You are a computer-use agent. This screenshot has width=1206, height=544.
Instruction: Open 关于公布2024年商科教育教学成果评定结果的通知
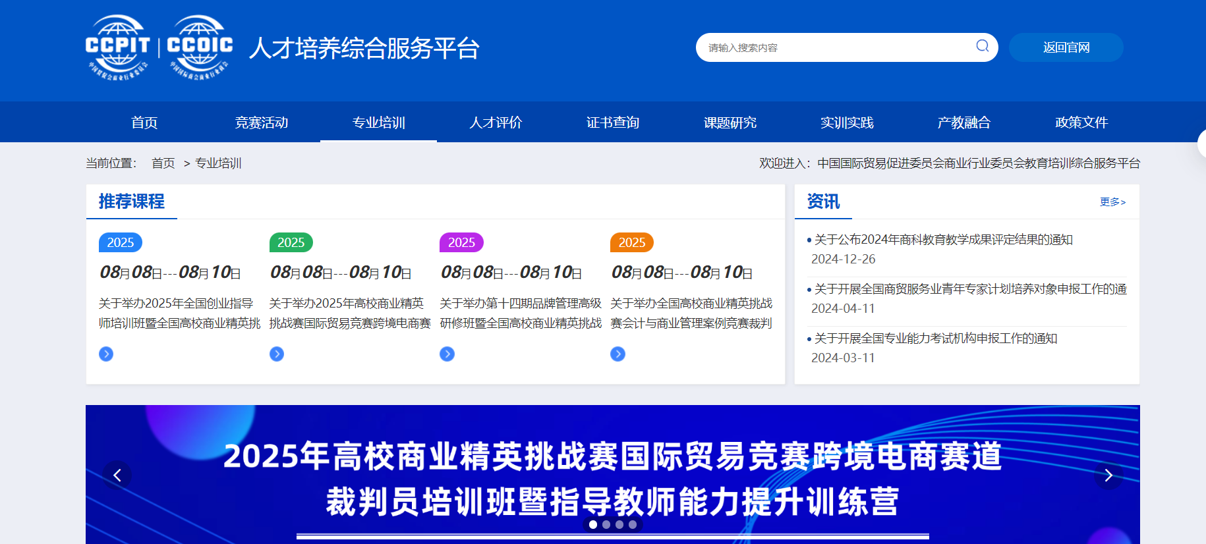(x=944, y=240)
